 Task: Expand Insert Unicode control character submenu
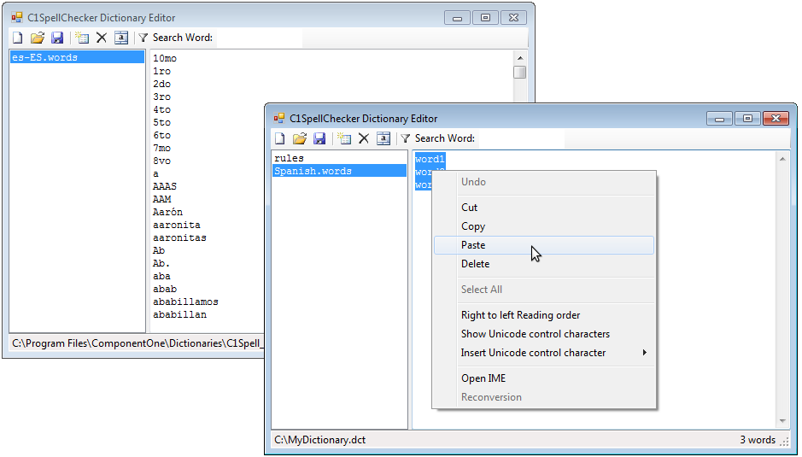pos(544,353)
